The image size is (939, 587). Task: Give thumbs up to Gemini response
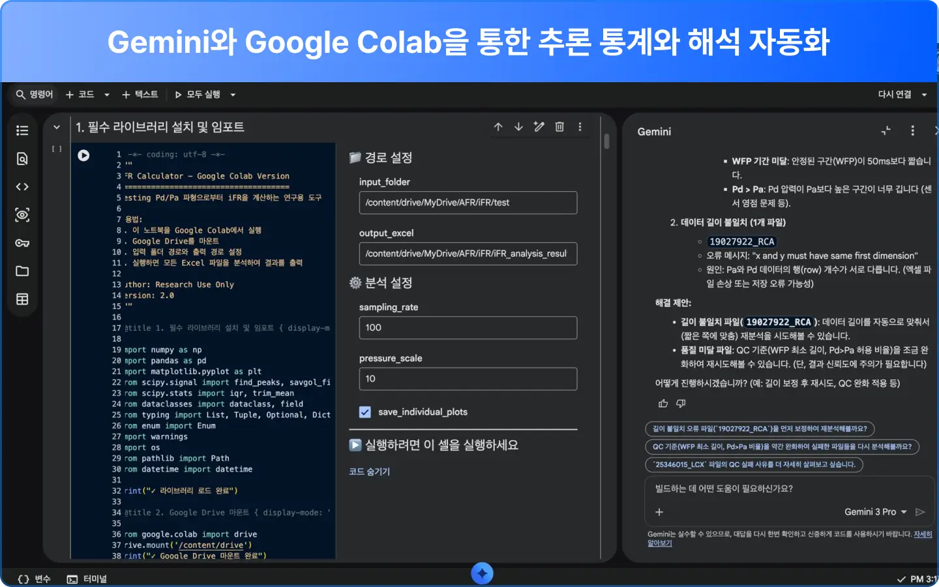click(x=663, y=403)
